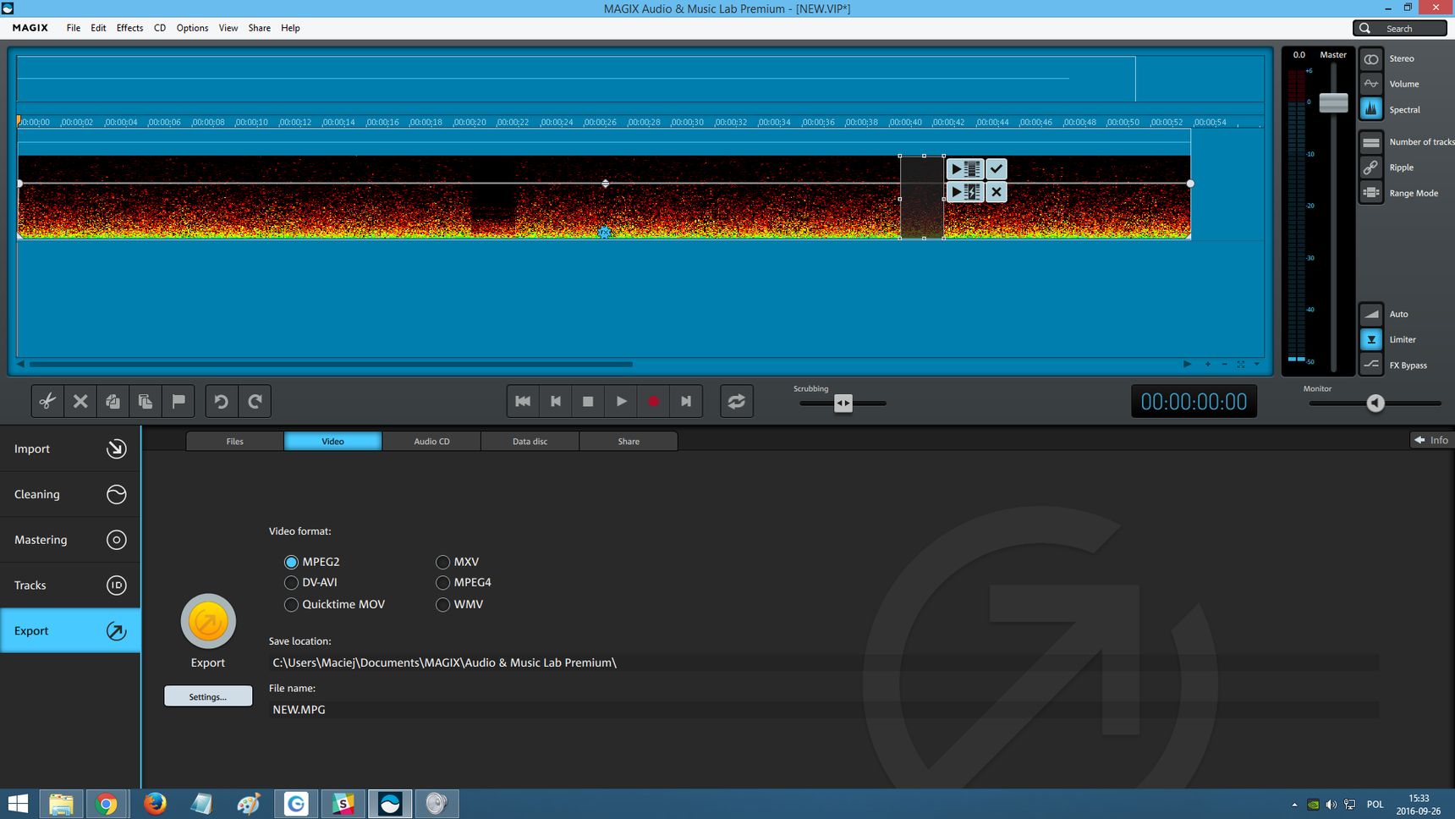Toggle loop playback button
The width and height of the screenshot is (1455, 819).
(737, 401)
